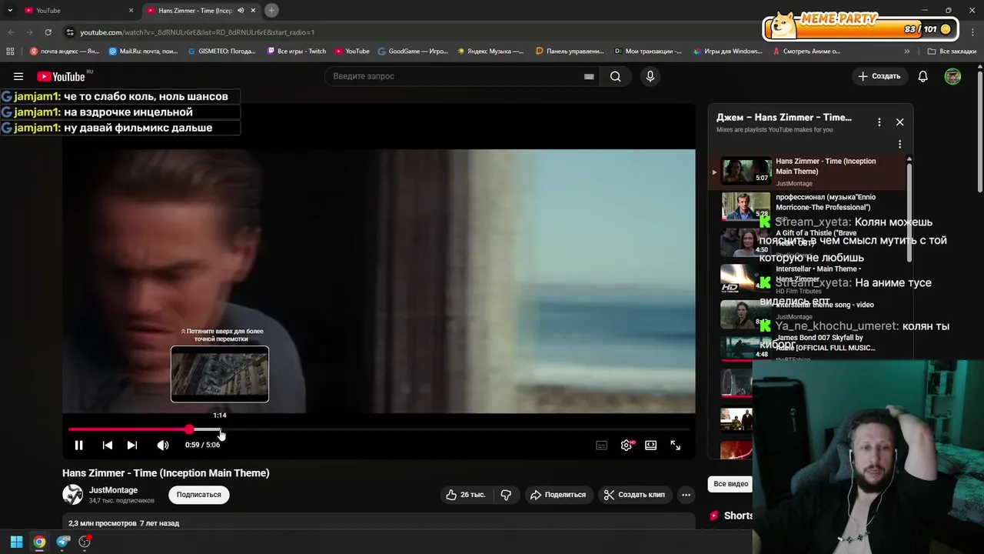Open the Windows Start menu
This screenshot has width=984, height=554.
tap(16, 542)
